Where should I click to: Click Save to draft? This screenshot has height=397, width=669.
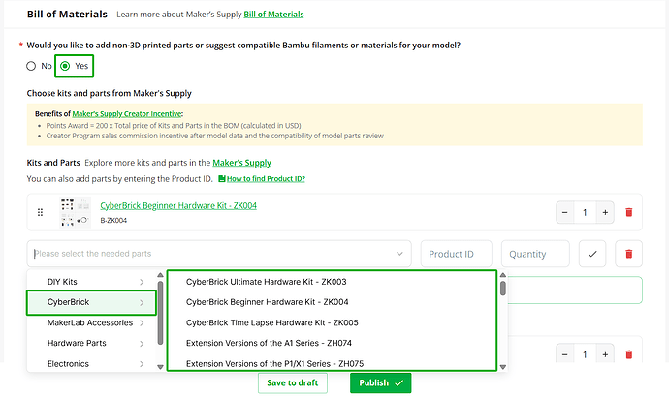293,382
